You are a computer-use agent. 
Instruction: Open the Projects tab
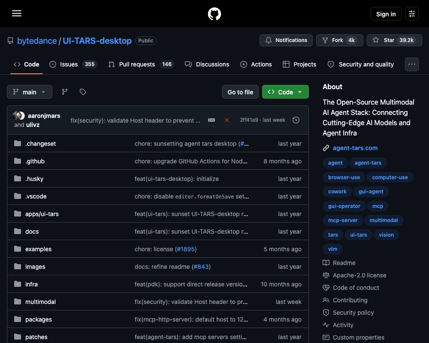pos(299,64)
